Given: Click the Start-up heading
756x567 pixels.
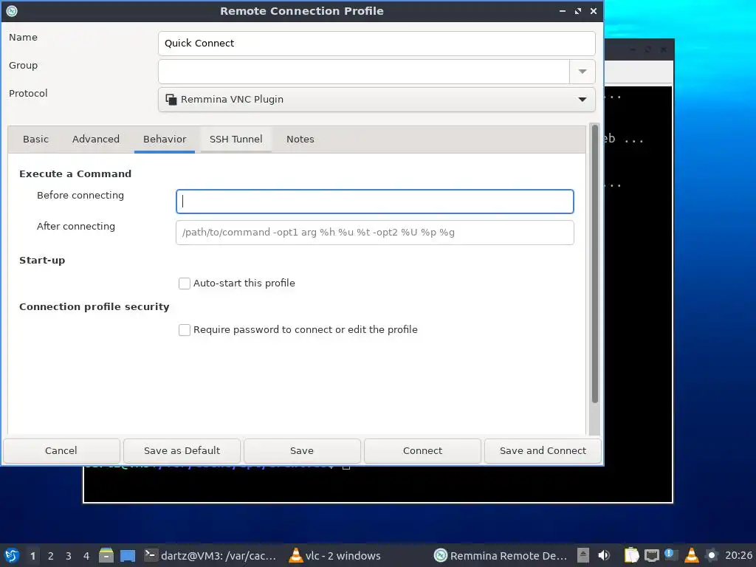Looking at the screenshot, I should point(42,261).
